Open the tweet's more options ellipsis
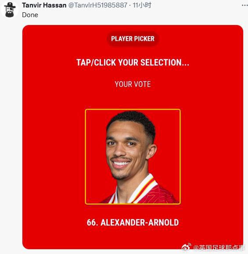Image resolution: width=248 pixels, height=254 pixels. (x=244, y=5)
